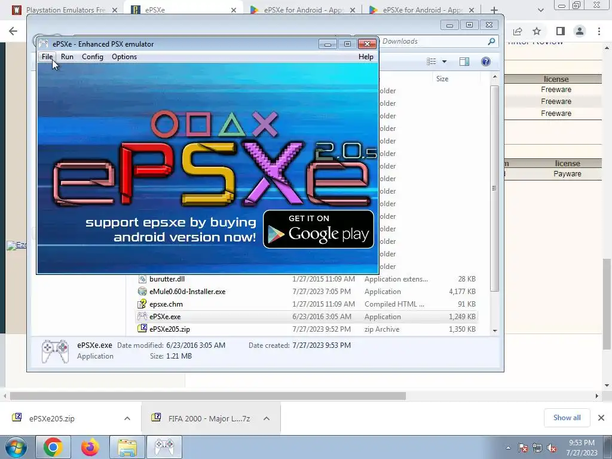Select burutter.dll file icon in Explorer
This screenshot has width=612, height=459.
pos(142,279)
